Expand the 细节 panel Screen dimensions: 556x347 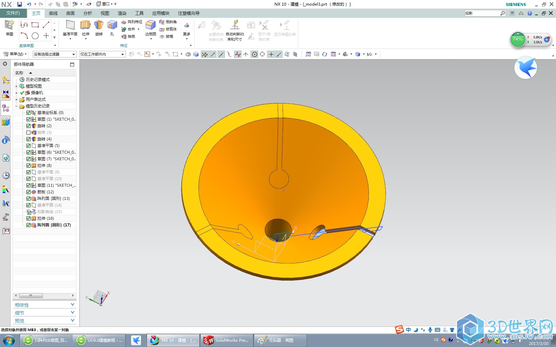click(x=44, y=313)
